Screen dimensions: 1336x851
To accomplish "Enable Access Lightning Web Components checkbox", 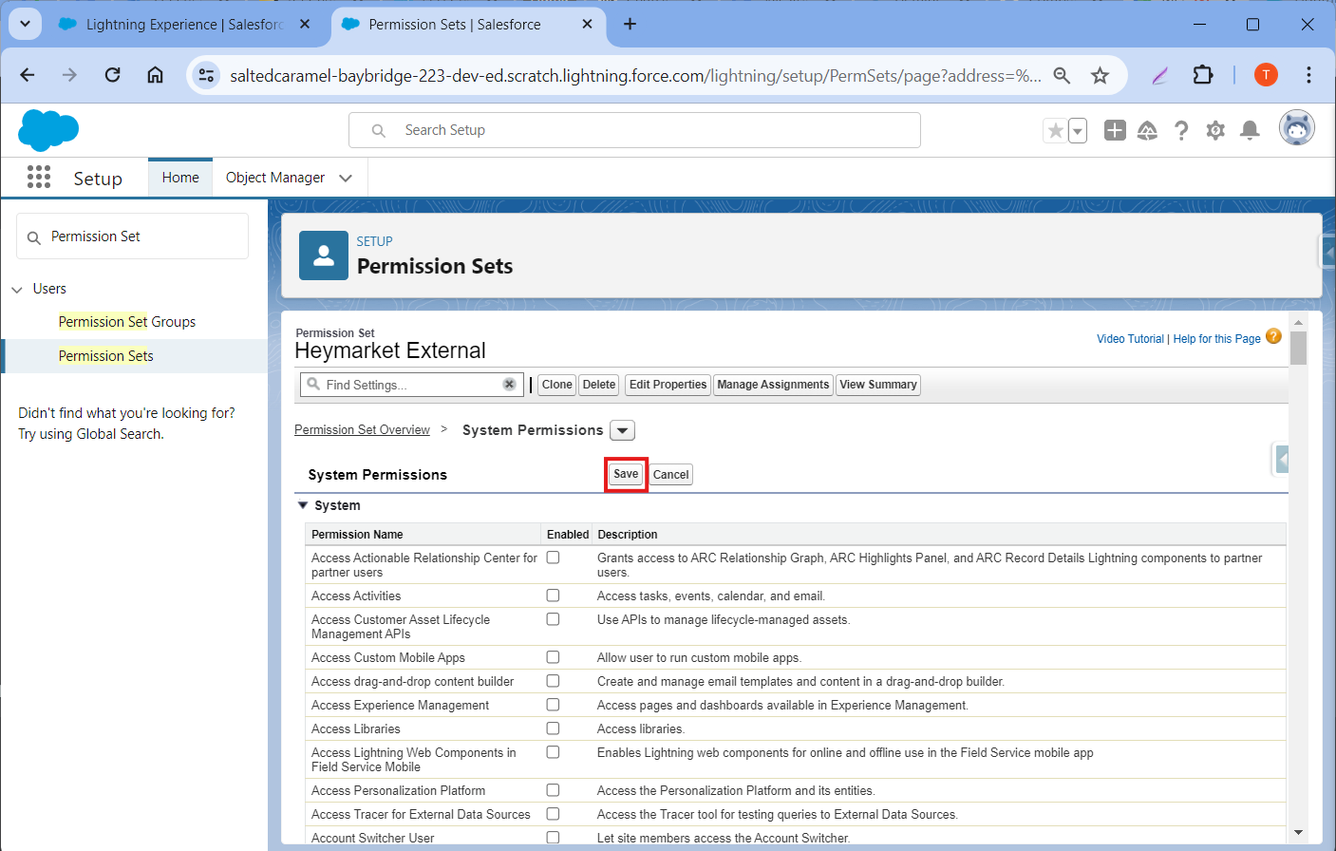I will (x=553, y=752).
